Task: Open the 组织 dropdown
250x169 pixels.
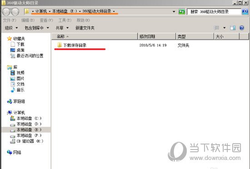Action: (x=11, y=28)
